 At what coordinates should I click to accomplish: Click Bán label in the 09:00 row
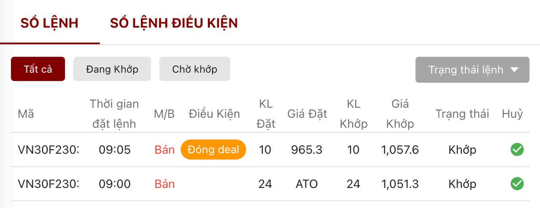click(x=165, y=184)
